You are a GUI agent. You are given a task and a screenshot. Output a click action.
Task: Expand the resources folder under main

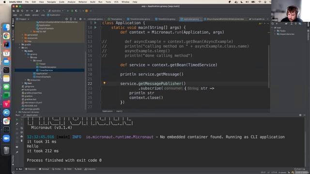26,80
